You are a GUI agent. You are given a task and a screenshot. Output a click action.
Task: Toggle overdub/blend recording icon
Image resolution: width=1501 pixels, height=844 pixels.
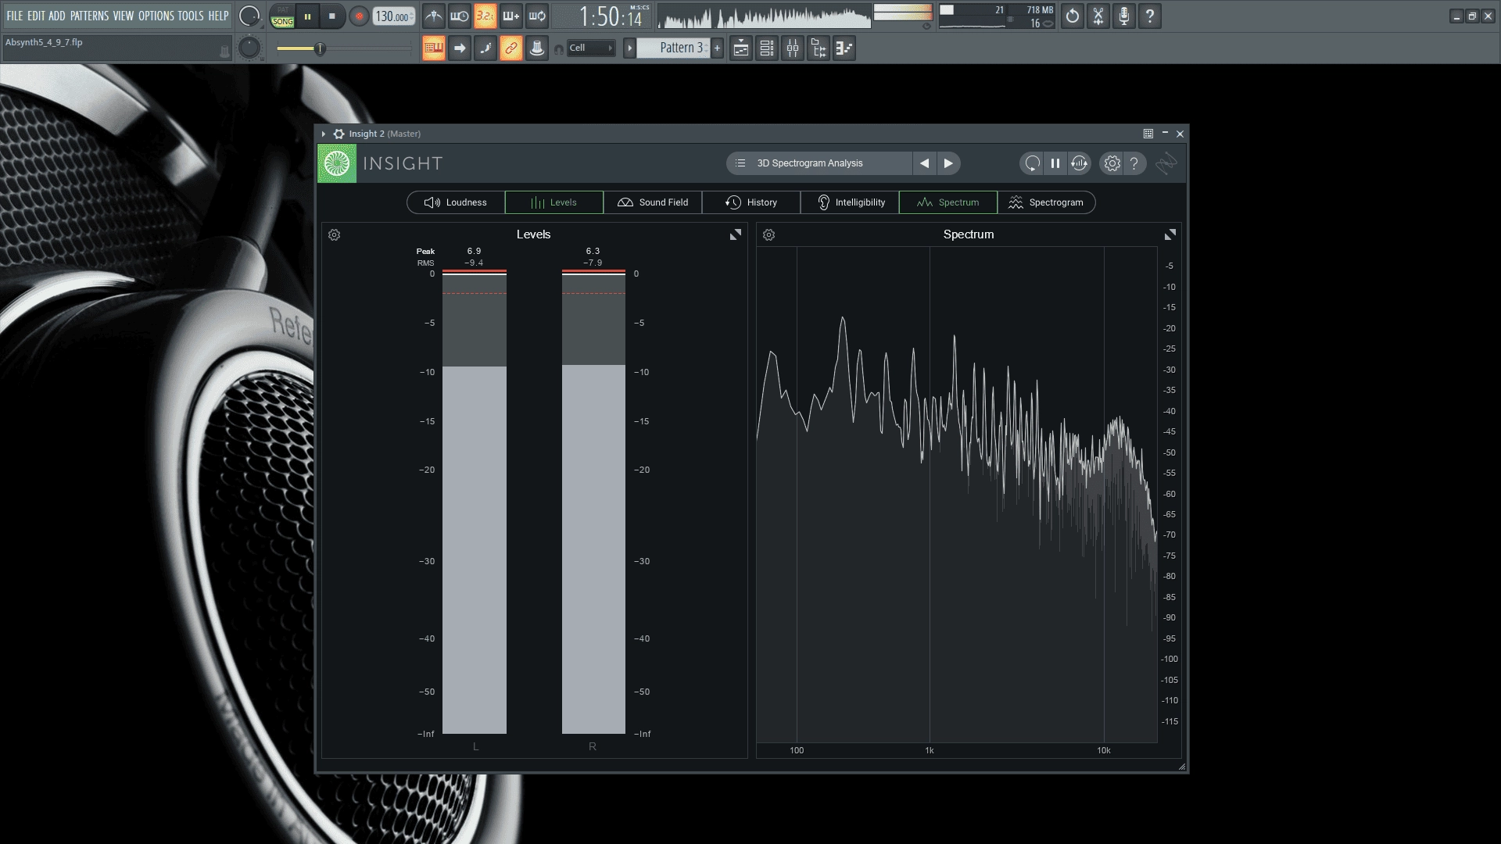(511, 16)
